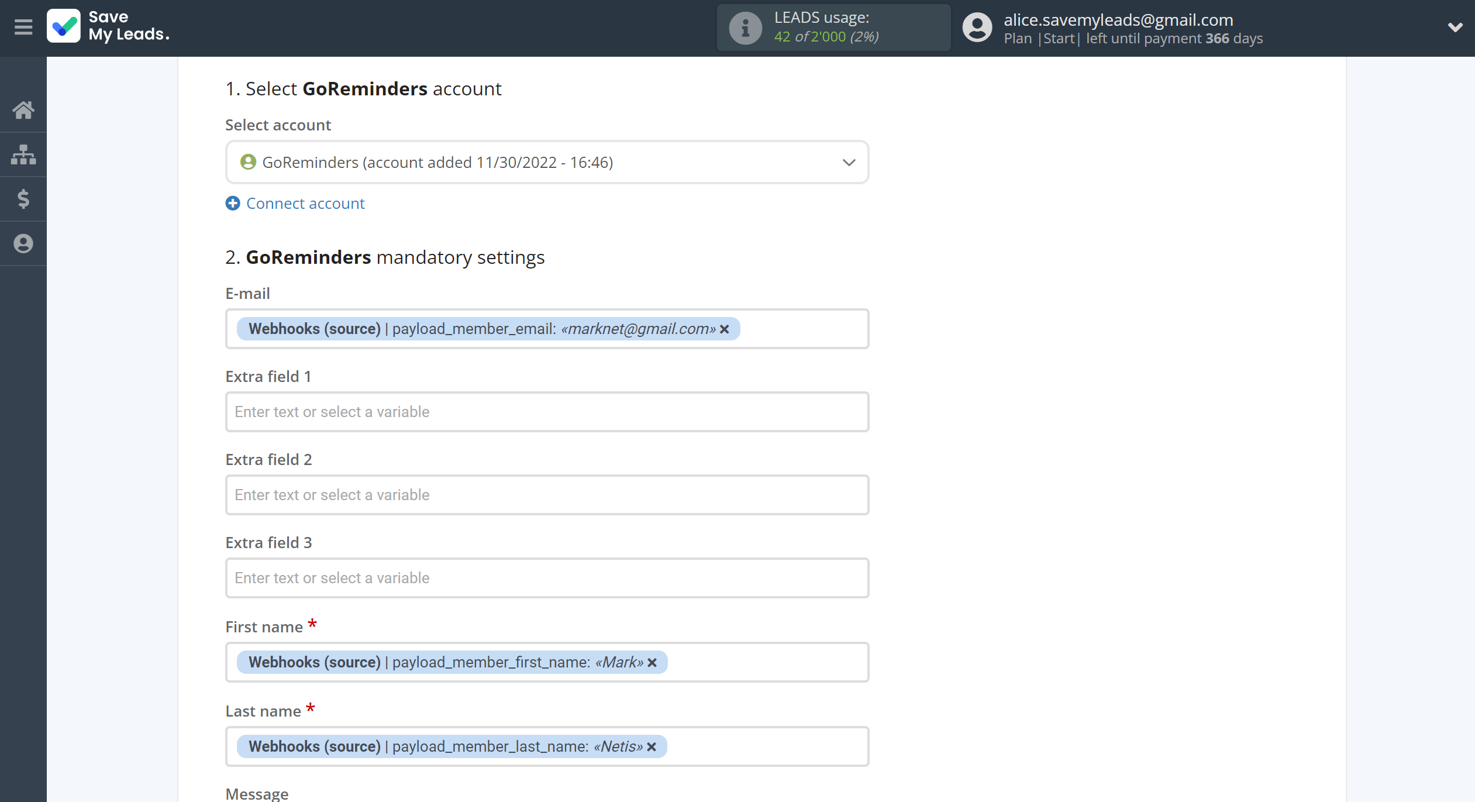Click the alice.savemyleads@gmail.com account text
1475x802 pixels.
point(1118,19)
